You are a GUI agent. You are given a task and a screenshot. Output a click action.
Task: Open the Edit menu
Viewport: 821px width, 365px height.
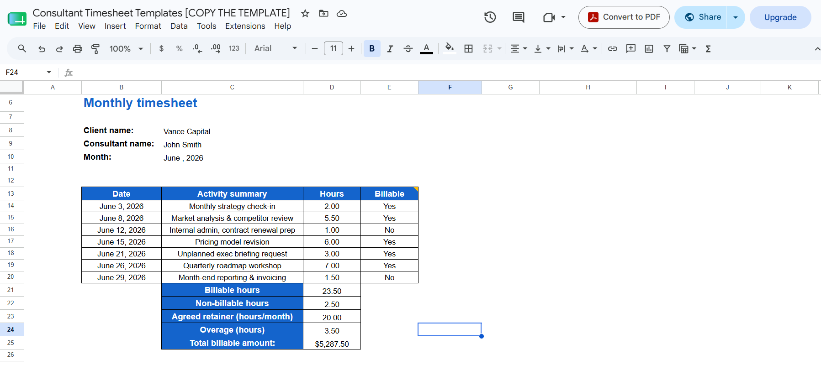coord(62,26)
